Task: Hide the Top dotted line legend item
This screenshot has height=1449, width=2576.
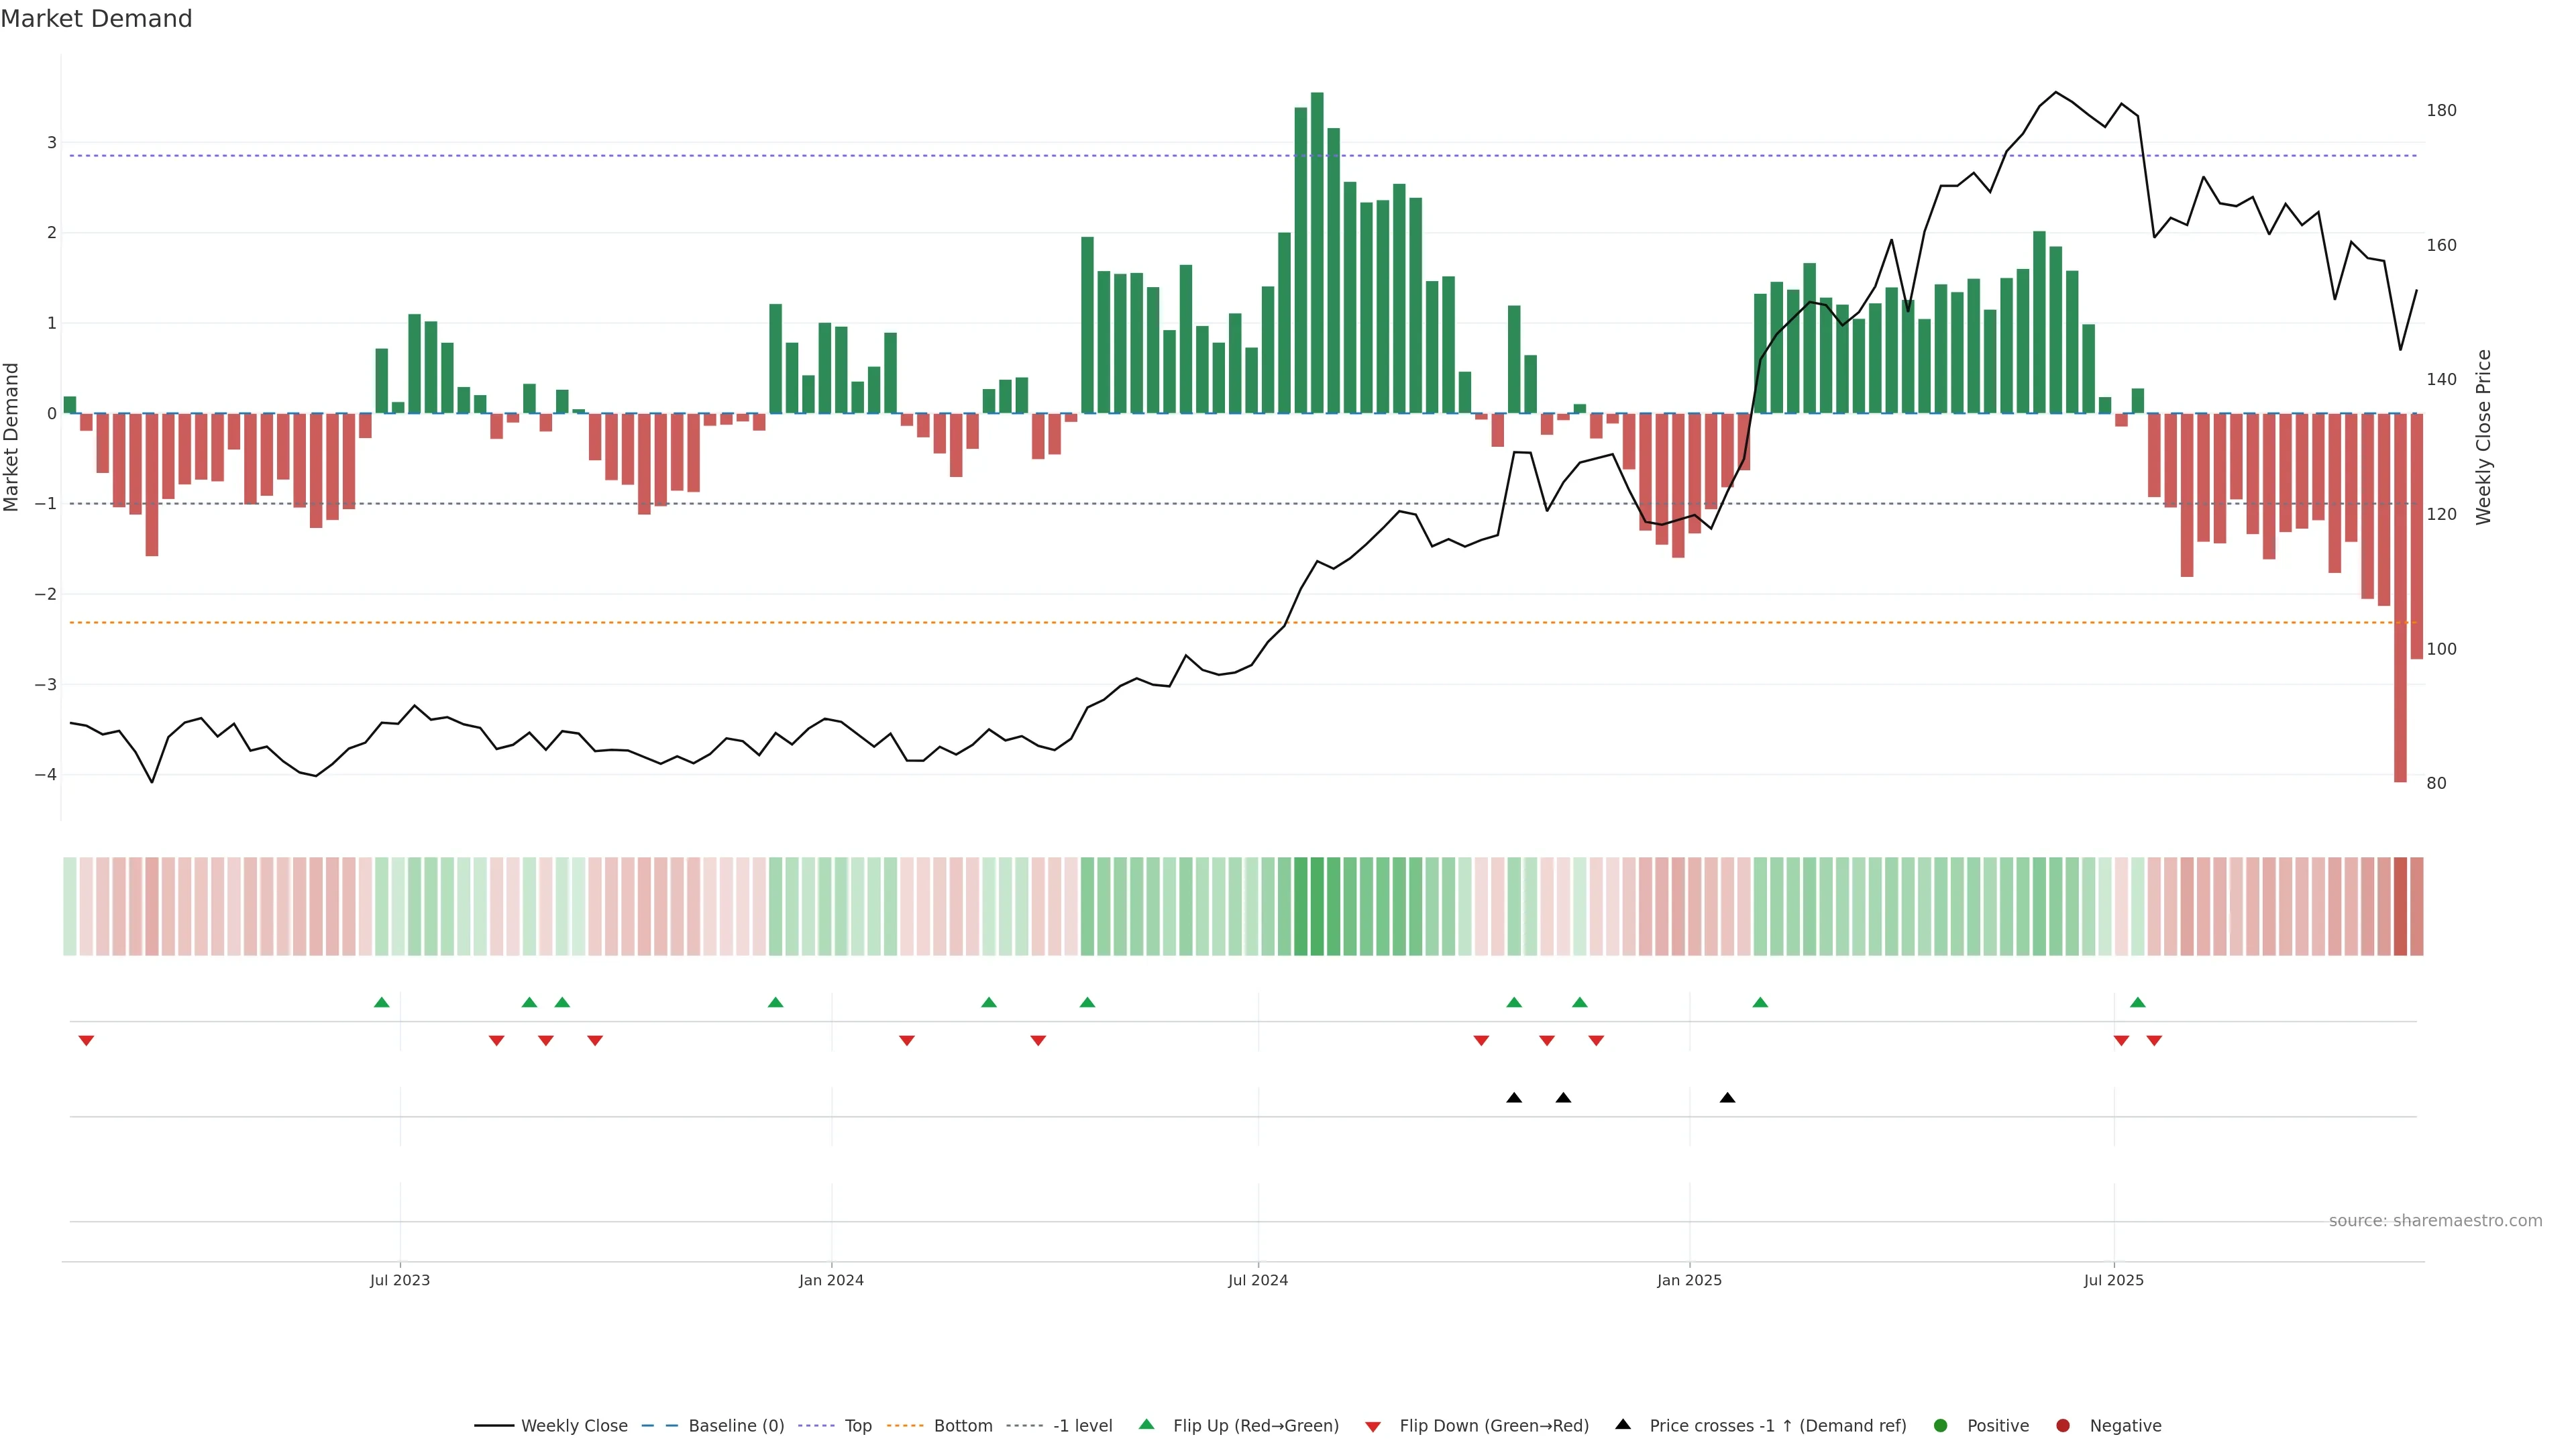Action: point(857,1426)
